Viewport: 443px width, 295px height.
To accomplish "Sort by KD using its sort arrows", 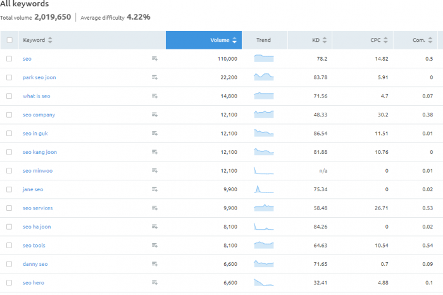I will [325, 41].
